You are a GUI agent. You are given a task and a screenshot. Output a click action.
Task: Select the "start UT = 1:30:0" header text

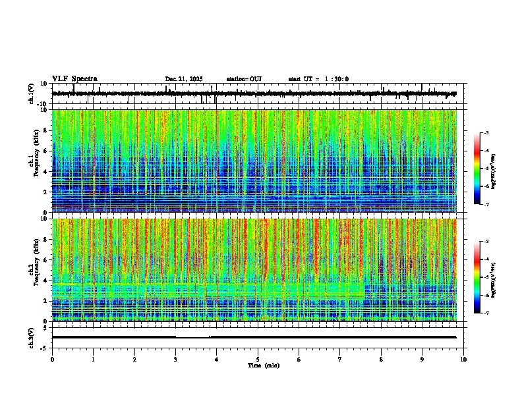pyautogui.click(x=318, y=79)
